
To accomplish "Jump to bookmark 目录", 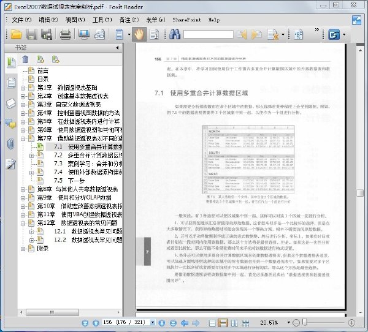I will [43, 79].
